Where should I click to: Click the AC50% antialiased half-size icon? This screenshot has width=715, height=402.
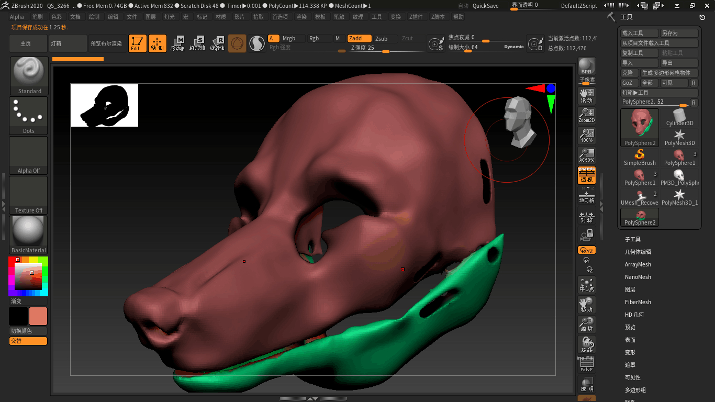[x=586, y=155]
